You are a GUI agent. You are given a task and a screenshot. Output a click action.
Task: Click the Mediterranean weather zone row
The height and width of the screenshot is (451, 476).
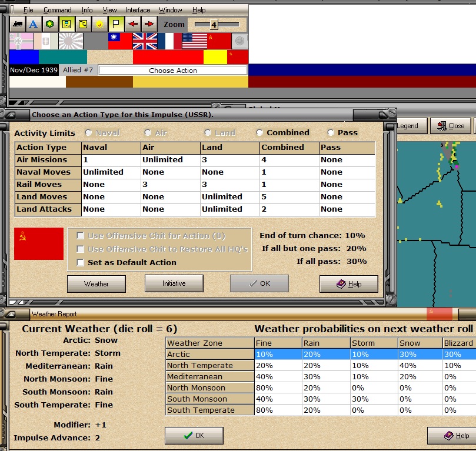tap(321, 377)
